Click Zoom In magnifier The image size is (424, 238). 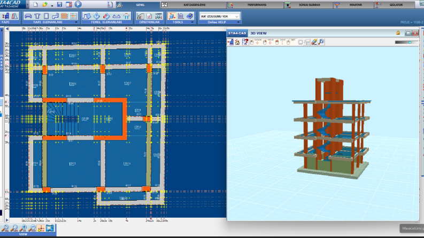coord(23,228)
